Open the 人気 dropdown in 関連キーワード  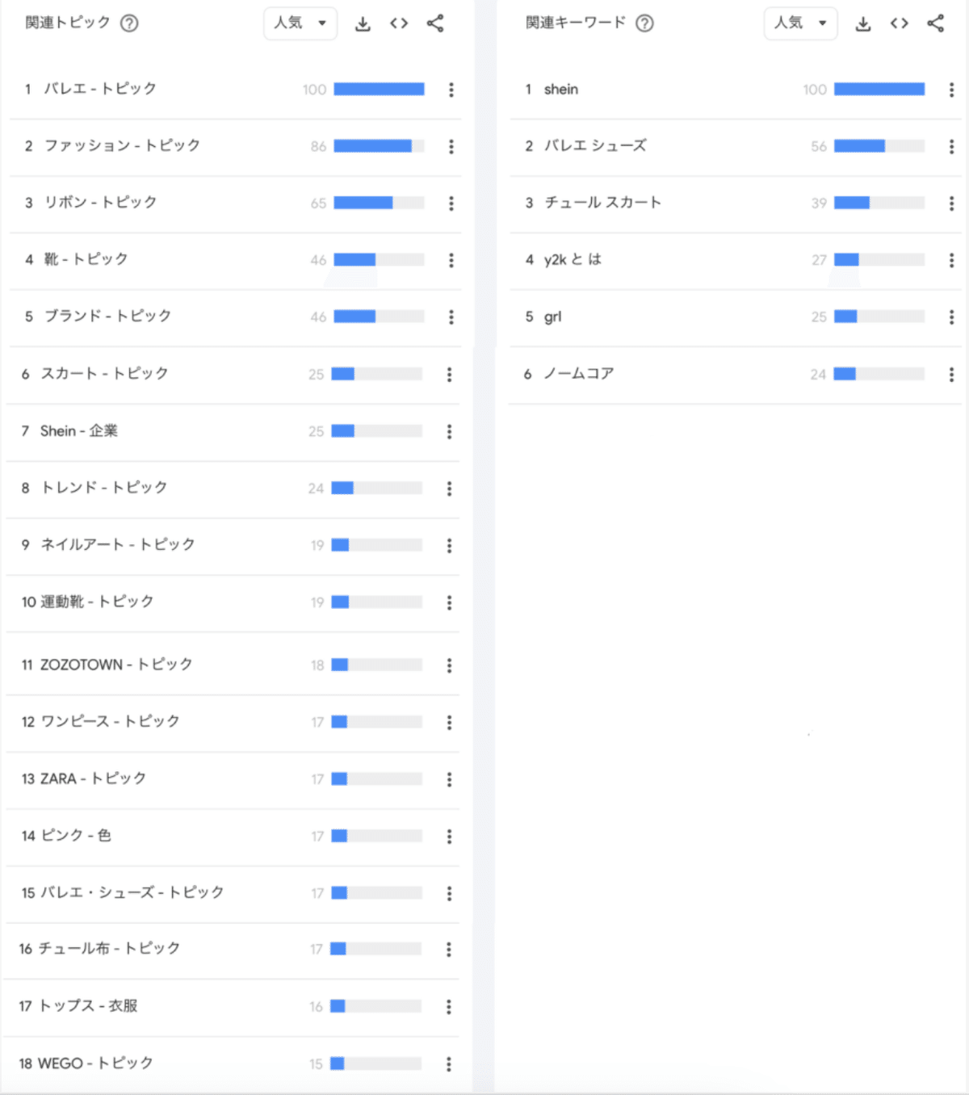click(800, 23)
